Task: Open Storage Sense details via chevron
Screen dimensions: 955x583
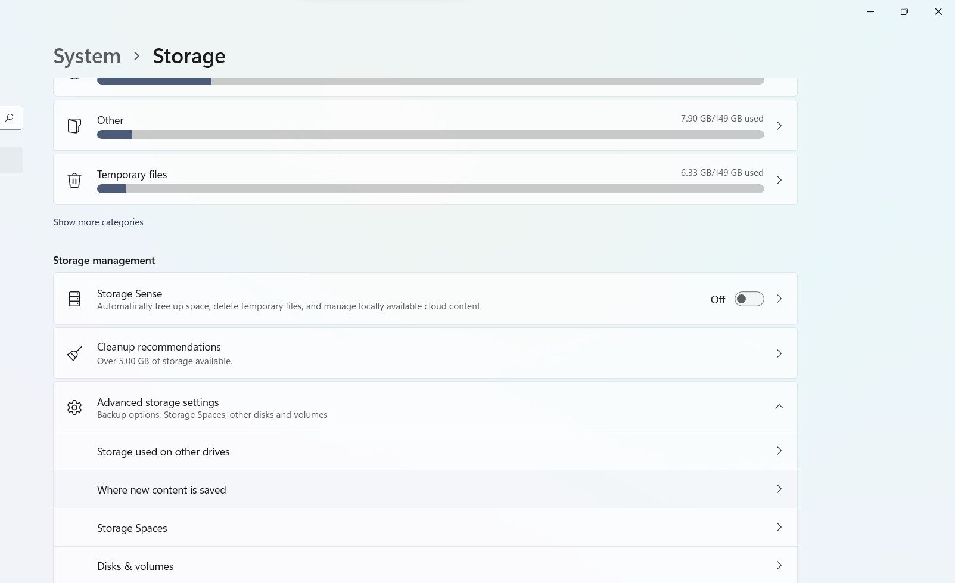Action: pos(779,299)
